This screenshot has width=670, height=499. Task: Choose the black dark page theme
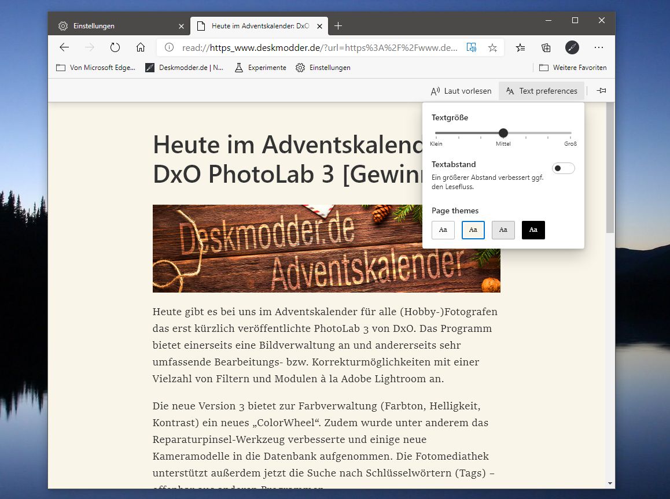click(x=533, y=230)
